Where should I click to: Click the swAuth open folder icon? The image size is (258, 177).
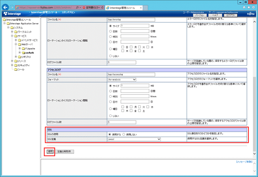(23, 53)
